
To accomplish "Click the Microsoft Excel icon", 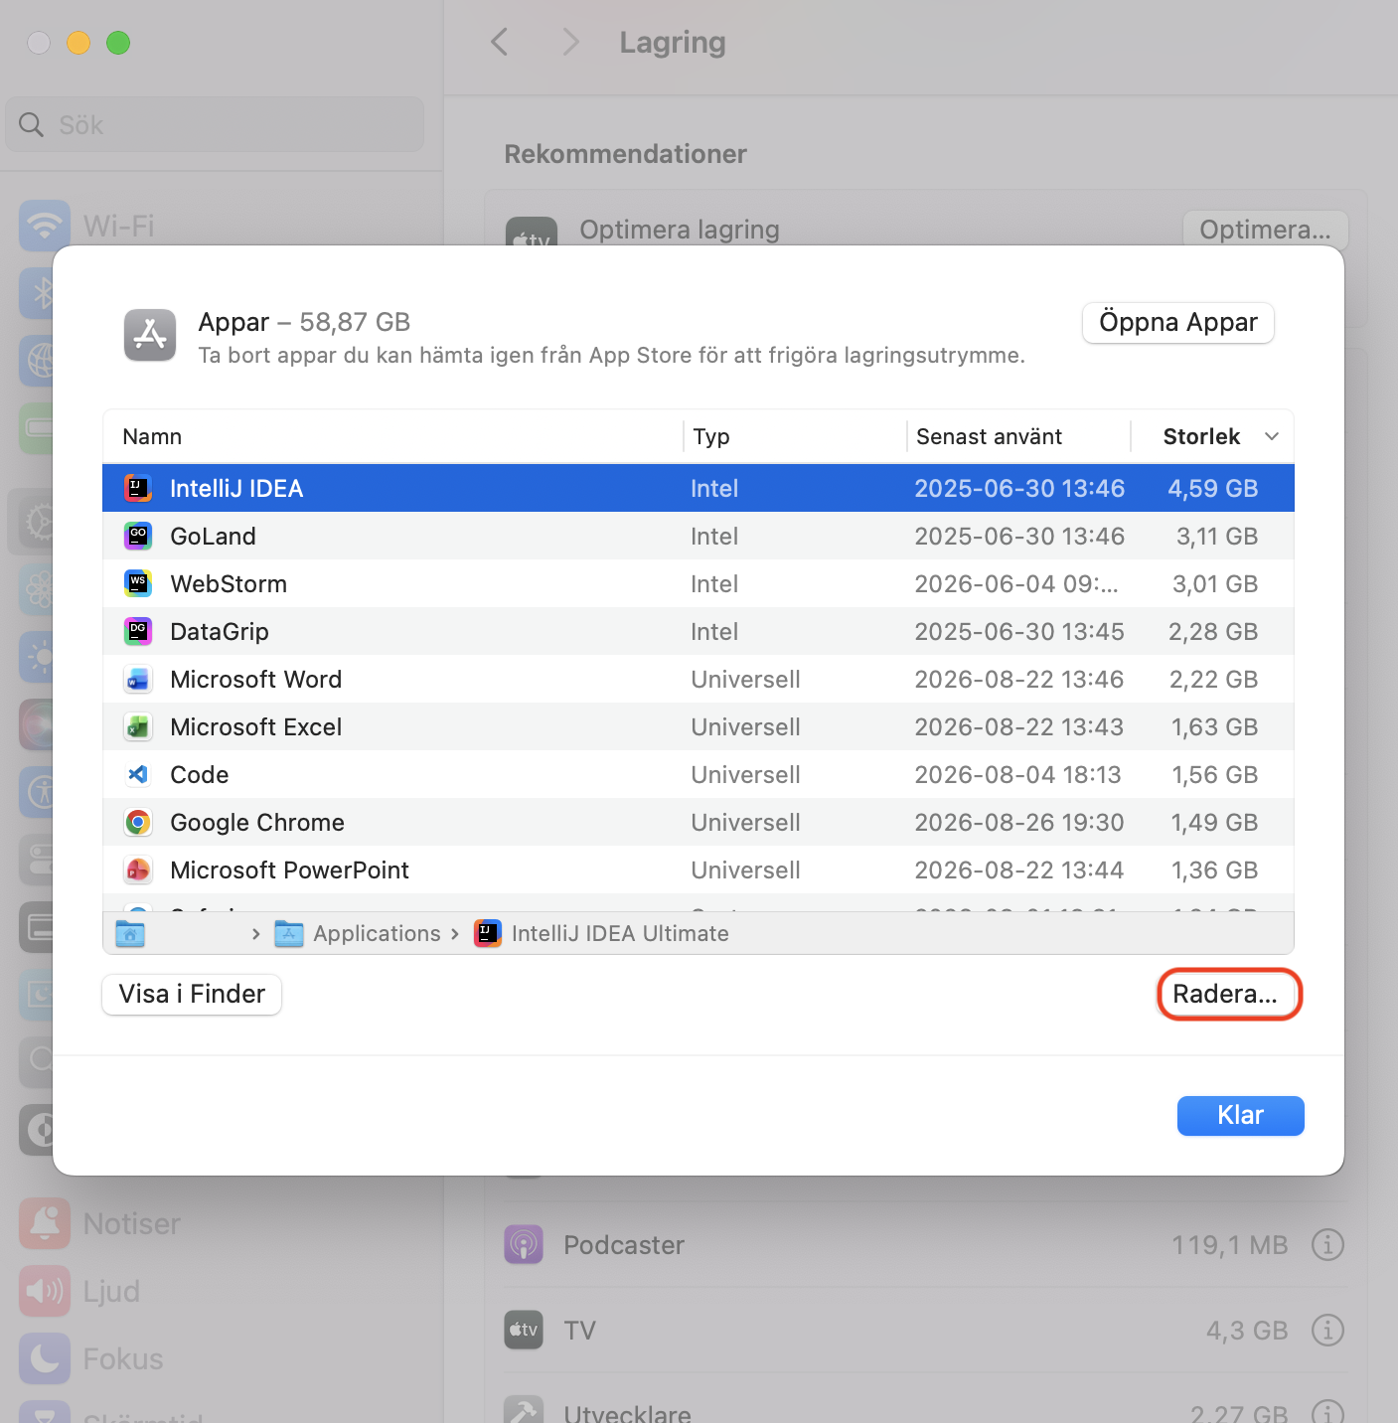I will coord(138,726).
